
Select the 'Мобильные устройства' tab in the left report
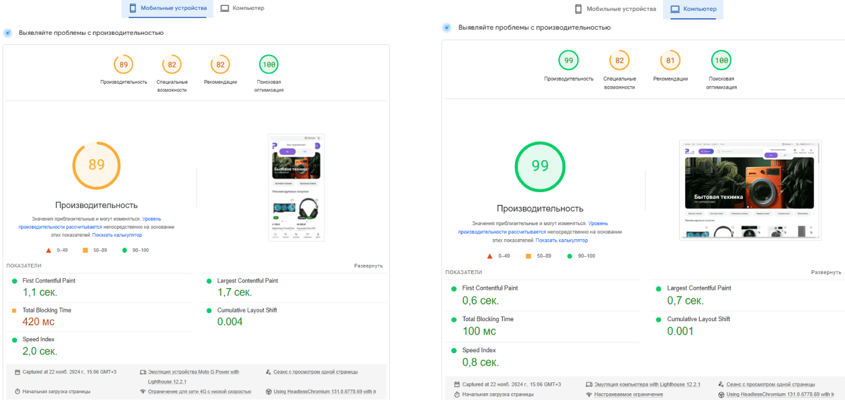coord(167,9)
